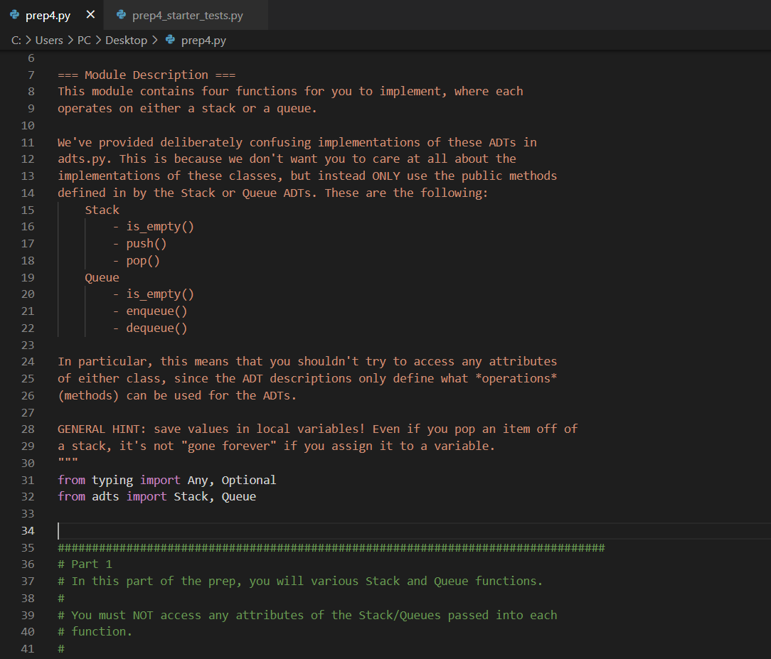
Task: Expand breadcrumb chevron after Users
Action: click(x=70, y=40)
